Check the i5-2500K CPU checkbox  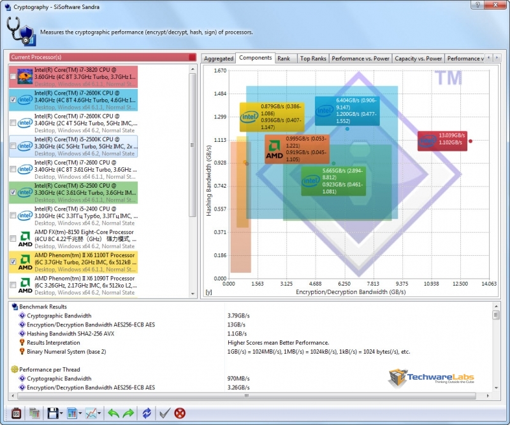click(x=13, y=146)
